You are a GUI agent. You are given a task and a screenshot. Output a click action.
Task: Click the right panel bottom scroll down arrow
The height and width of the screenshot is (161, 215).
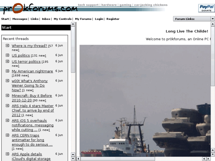[x=213, y=155]
